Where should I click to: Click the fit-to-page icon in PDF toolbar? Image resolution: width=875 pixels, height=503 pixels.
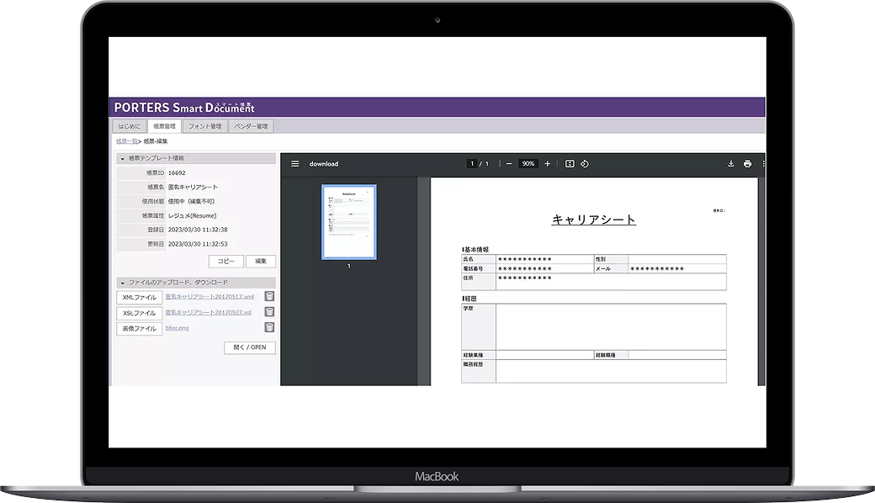(570, 164)
